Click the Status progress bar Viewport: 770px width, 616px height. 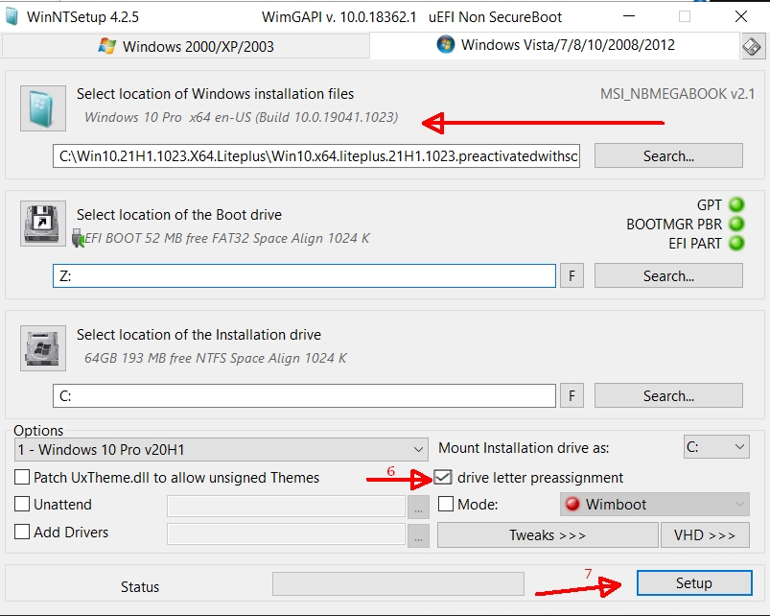pos(398,583)
